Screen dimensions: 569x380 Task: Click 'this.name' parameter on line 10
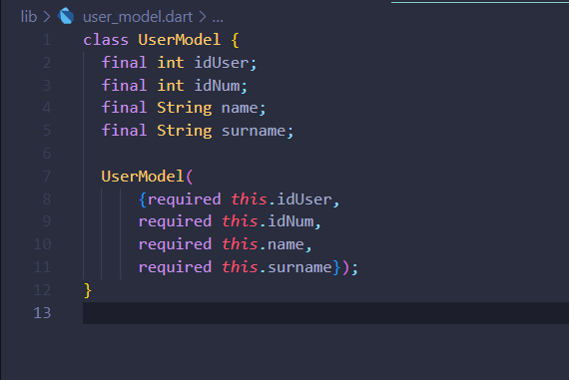(x=264, y=244)
